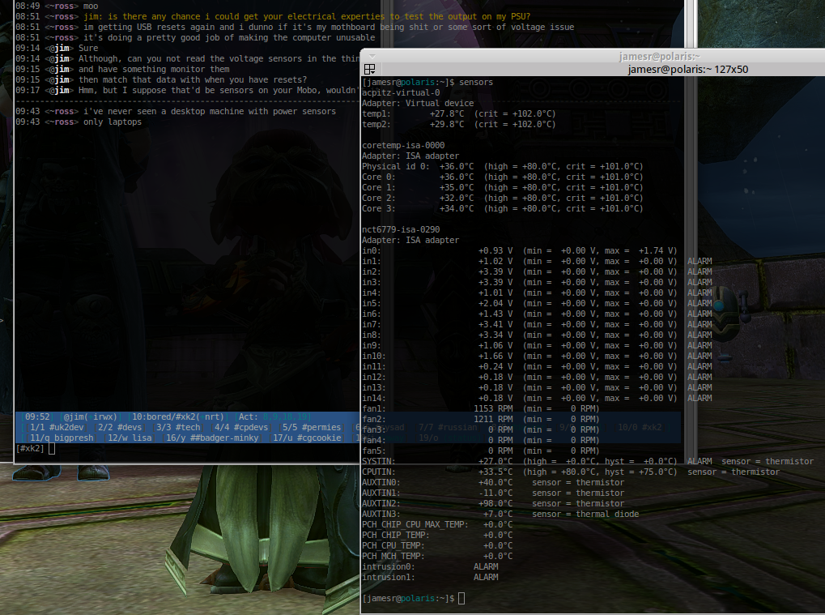Click ross's 'moo' message at 08:49
825x615 pixels.
click(91, 6)
